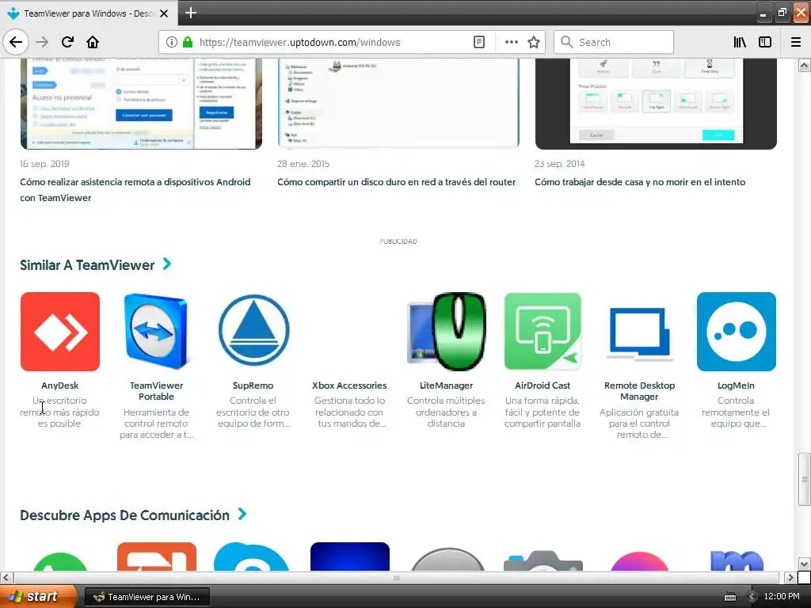Open a new browser tab

point(191,13)
